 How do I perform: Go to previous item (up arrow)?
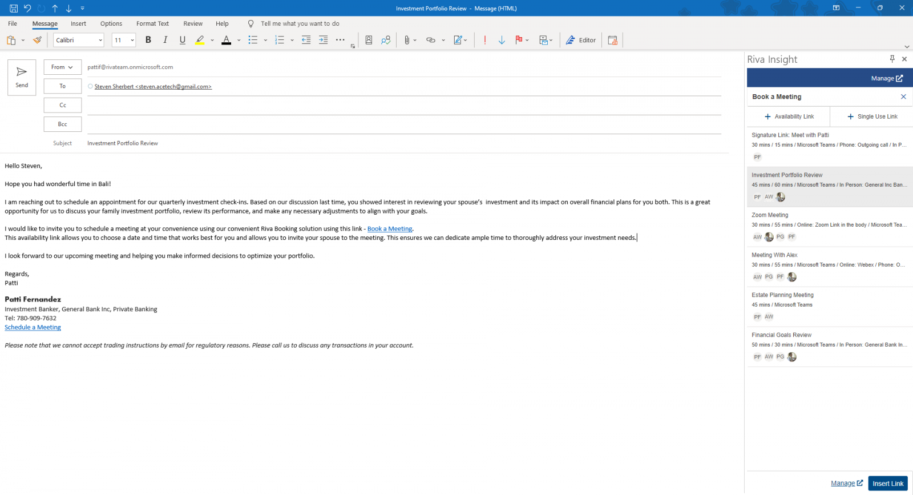[55, 8]
